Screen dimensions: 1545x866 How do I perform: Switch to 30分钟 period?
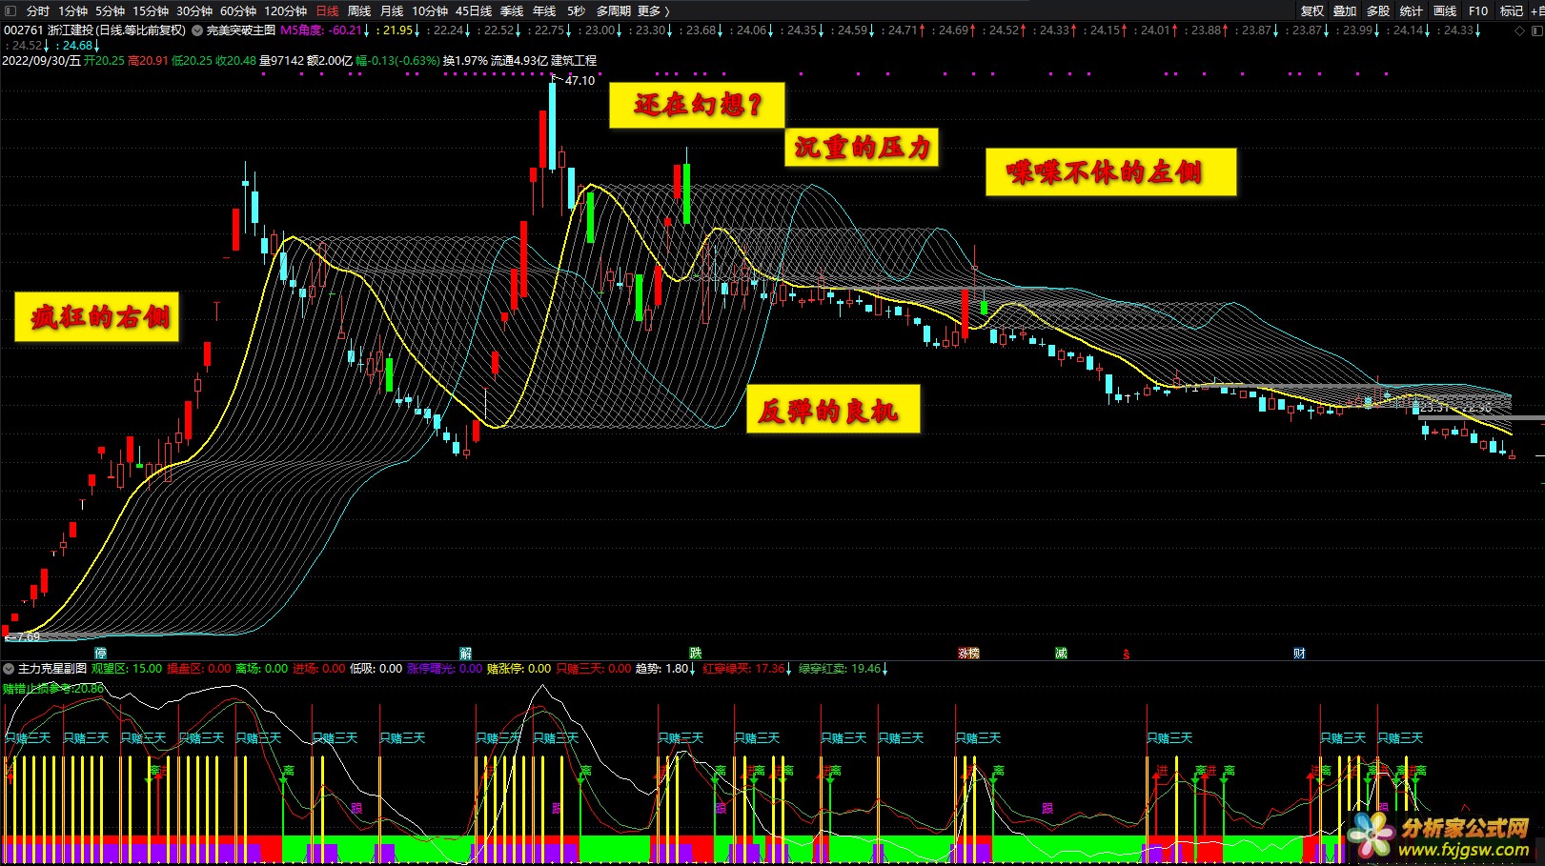click(x=194, y=11)
